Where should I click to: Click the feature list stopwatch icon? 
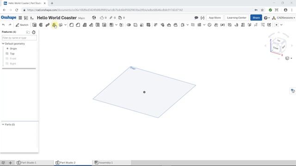point(34,32)
